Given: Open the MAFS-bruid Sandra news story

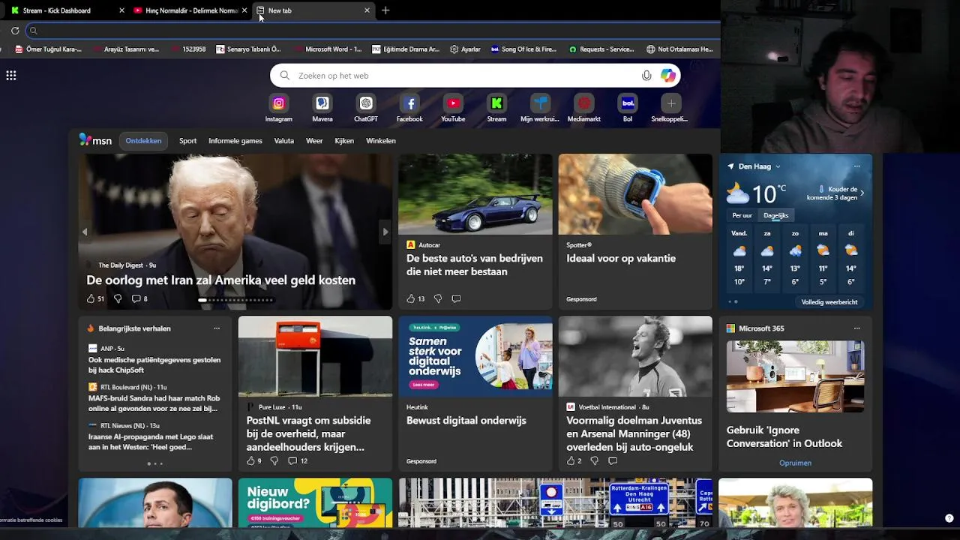Looking at the screenshot, I should click(154, 403).
